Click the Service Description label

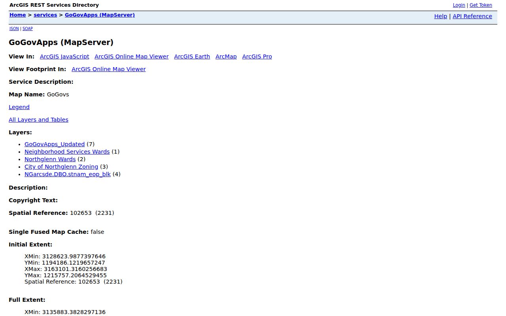click(41, 82)
